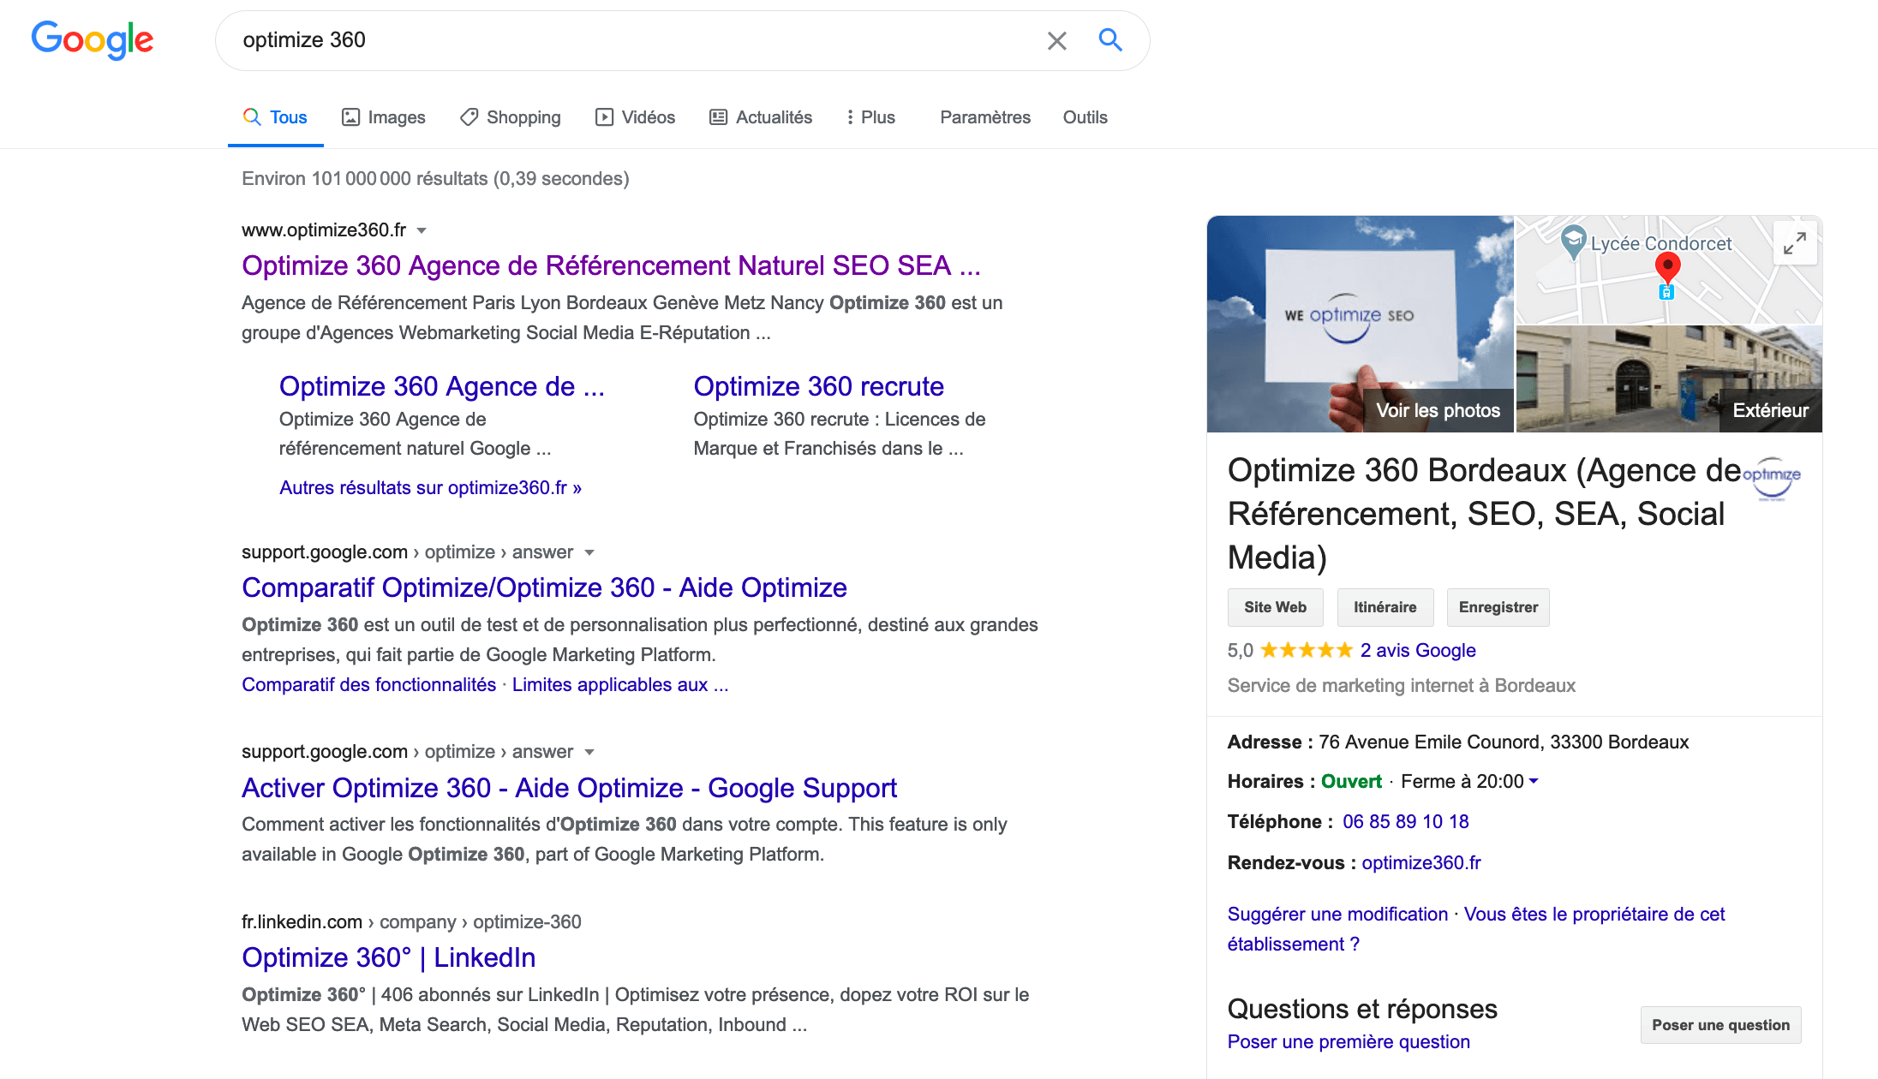The image size is (1878, 1079).
Task: Click the red map pin marker
Action: [x=1667, y=267]
